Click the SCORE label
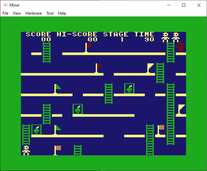 (x=38, y=34)
